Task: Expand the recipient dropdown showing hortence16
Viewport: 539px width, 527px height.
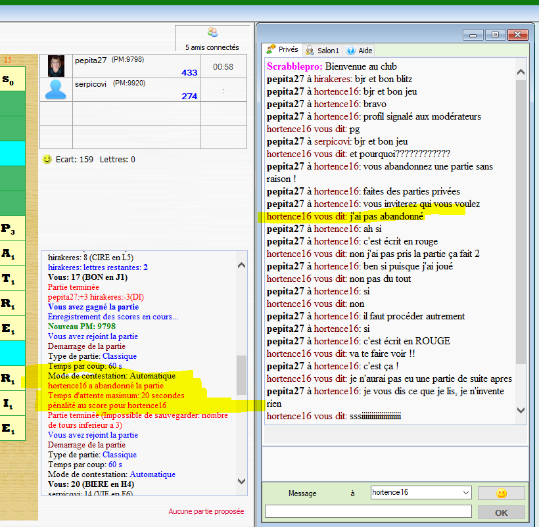Action: 466,492
